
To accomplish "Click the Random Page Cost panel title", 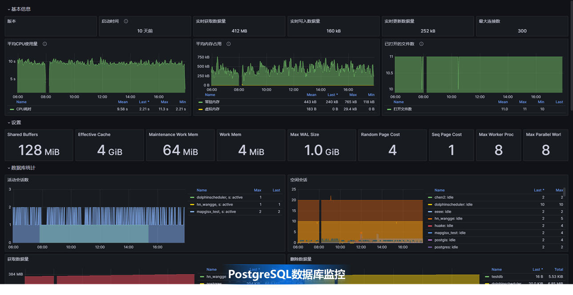I will (x=380, y=135).
